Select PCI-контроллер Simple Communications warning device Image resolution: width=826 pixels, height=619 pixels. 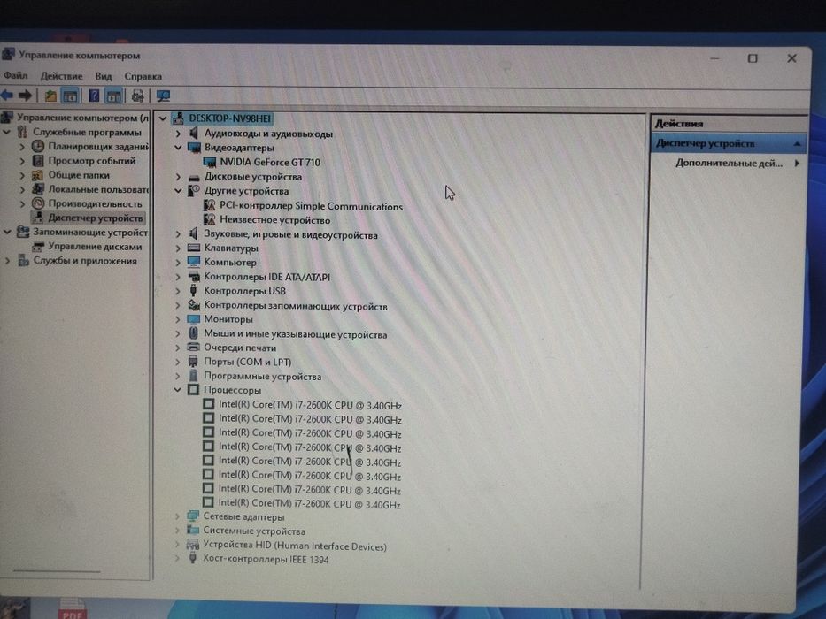(311, 206)
